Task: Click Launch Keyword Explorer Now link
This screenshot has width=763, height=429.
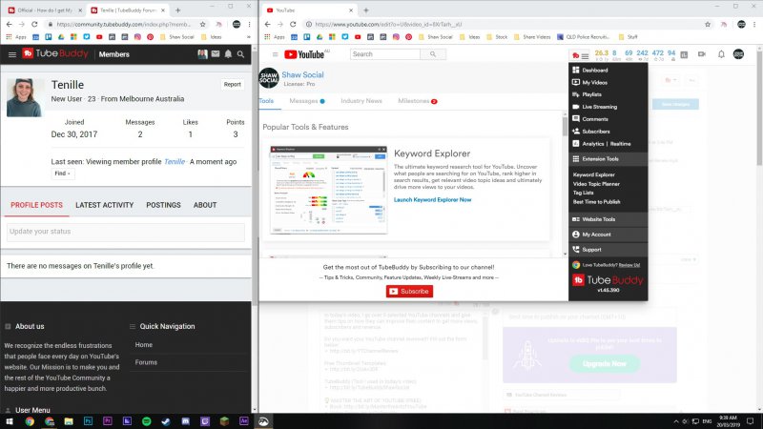Action: point(432,199)
